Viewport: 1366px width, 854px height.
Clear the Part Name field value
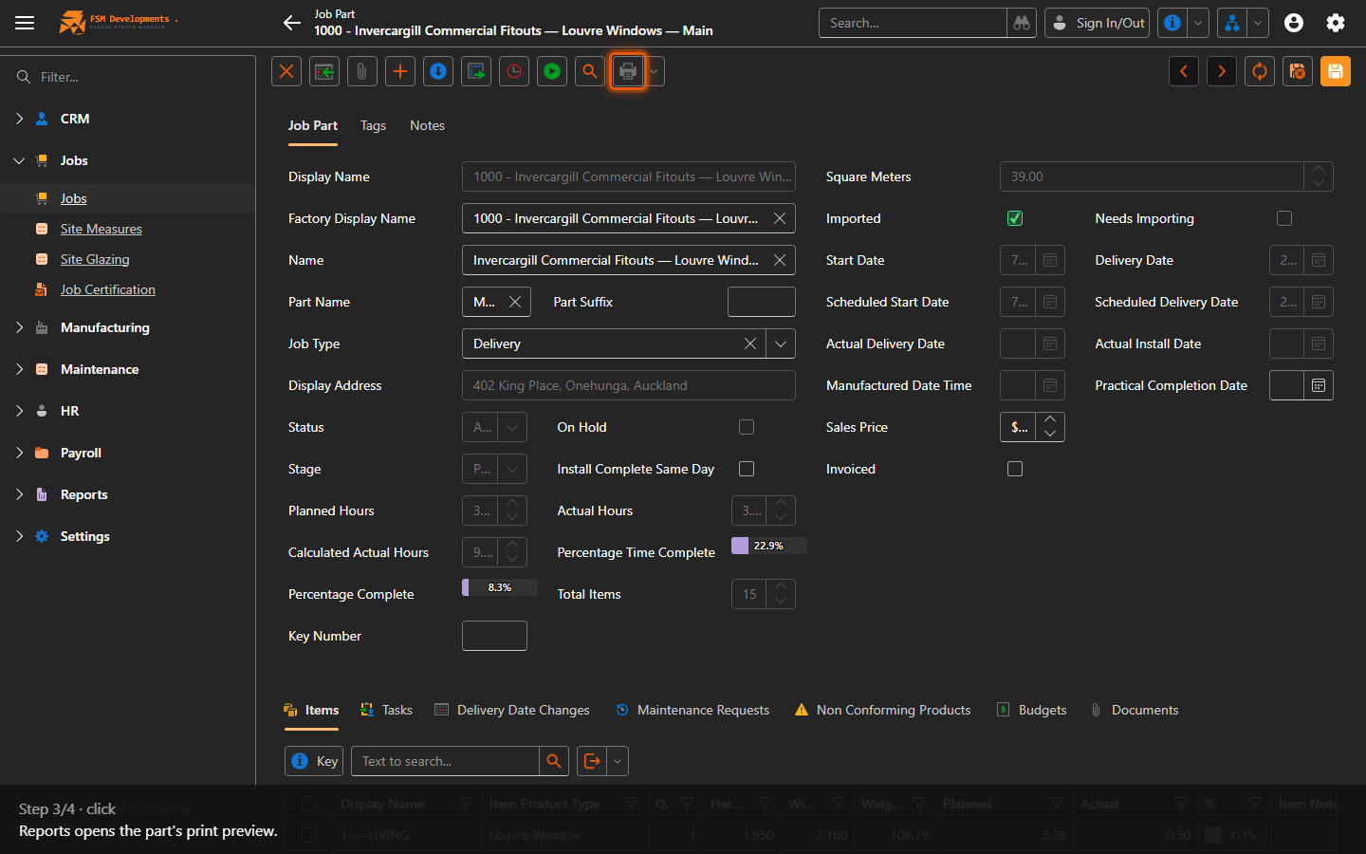[515, 302]
